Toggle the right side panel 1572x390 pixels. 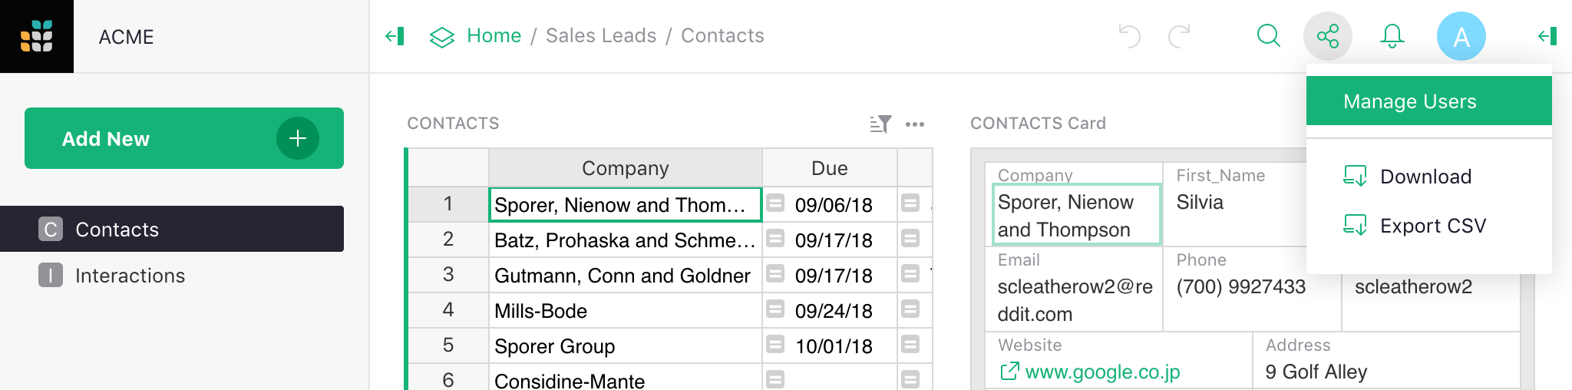point(1547,36)
